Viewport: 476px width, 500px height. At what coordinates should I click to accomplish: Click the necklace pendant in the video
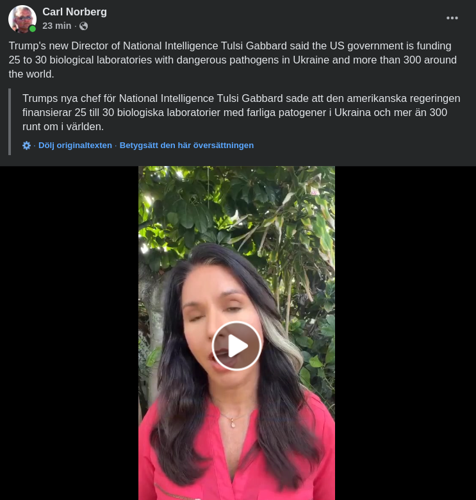point(232,423)
